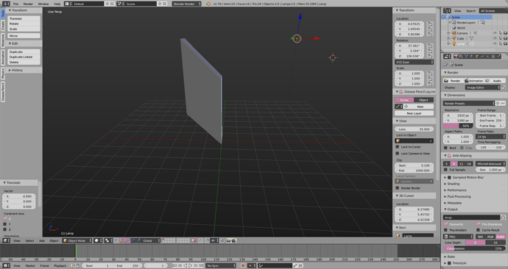Enable Lock Camera to View checkbox
The image size is (508, 269).
398,154
